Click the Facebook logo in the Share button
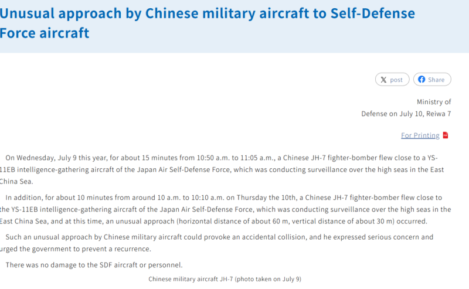 (422, 79)
